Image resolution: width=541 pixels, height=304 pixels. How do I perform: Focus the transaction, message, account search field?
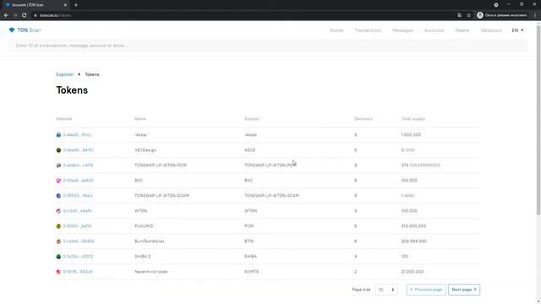click(268, 46)
